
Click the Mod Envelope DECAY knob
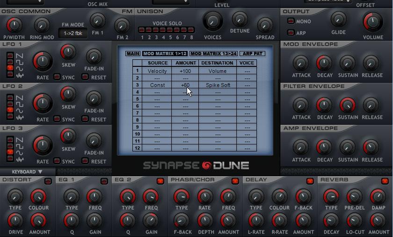[x=324, y=63]
